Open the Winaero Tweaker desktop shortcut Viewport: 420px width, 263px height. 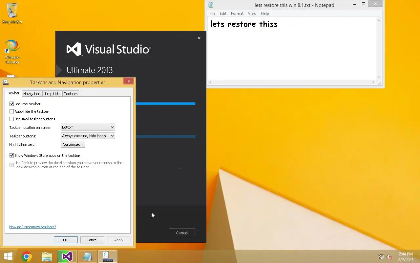coord(12,52)
